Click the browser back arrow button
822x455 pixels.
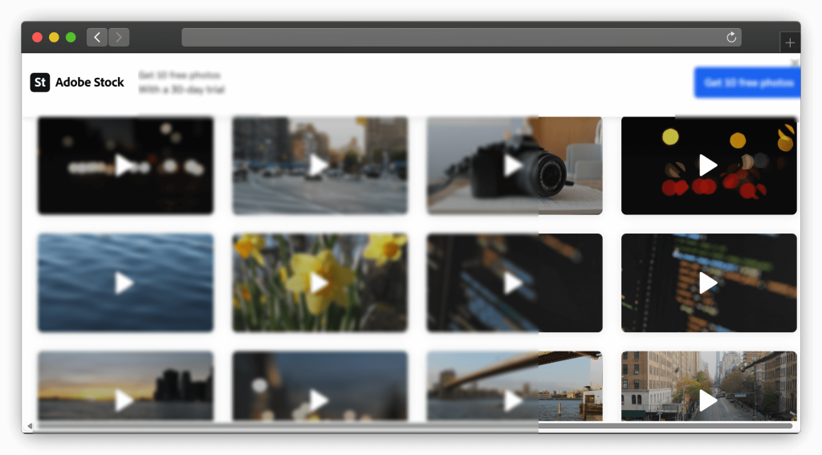97,37
